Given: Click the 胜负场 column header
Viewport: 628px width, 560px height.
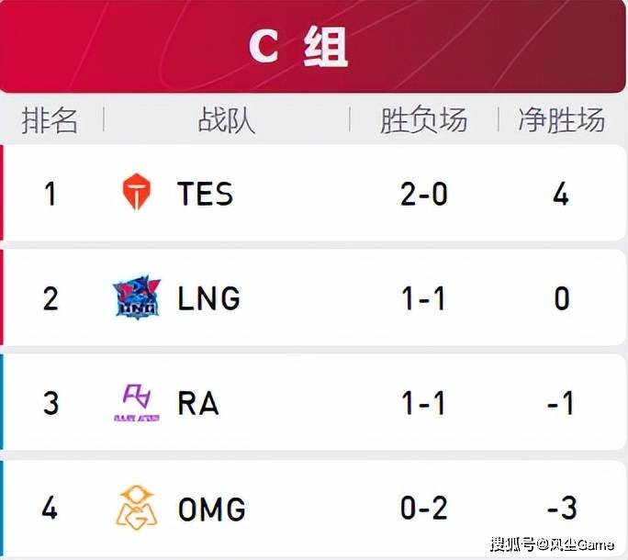Looking at the screenshot, I should pyautogui.click(x=424, y=119).
